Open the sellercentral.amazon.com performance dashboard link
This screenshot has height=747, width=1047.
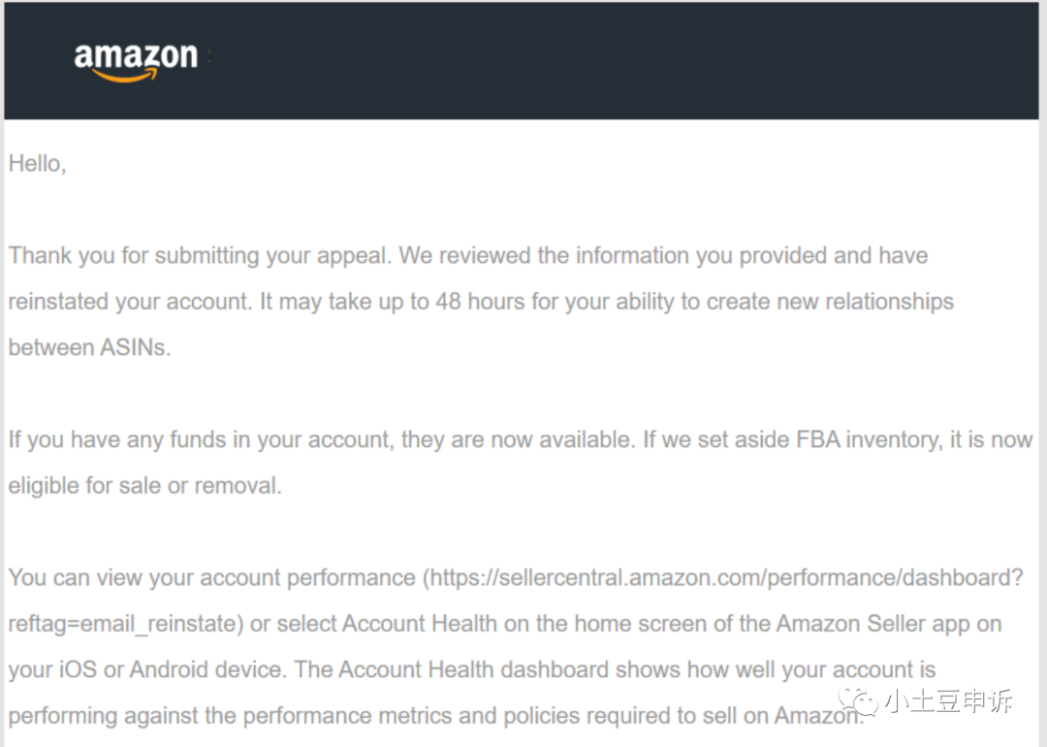(726, 578)
